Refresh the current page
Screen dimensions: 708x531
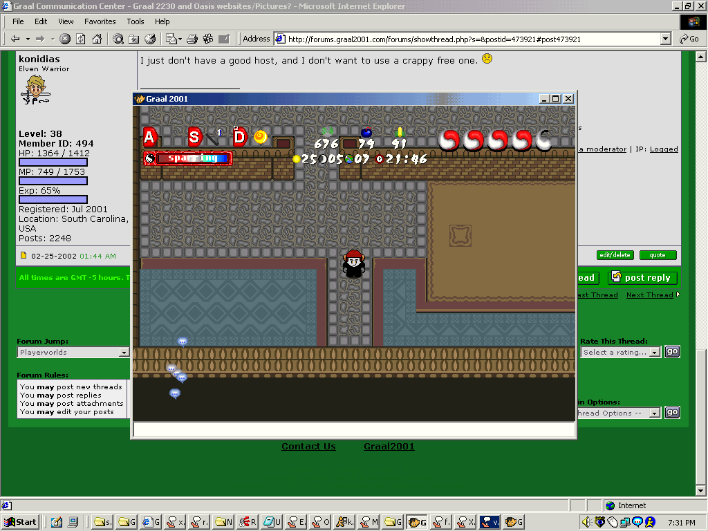point(81,39)
